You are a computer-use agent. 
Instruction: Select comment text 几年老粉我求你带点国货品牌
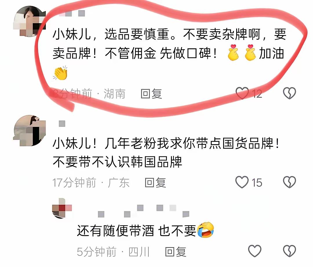[167, 152]
